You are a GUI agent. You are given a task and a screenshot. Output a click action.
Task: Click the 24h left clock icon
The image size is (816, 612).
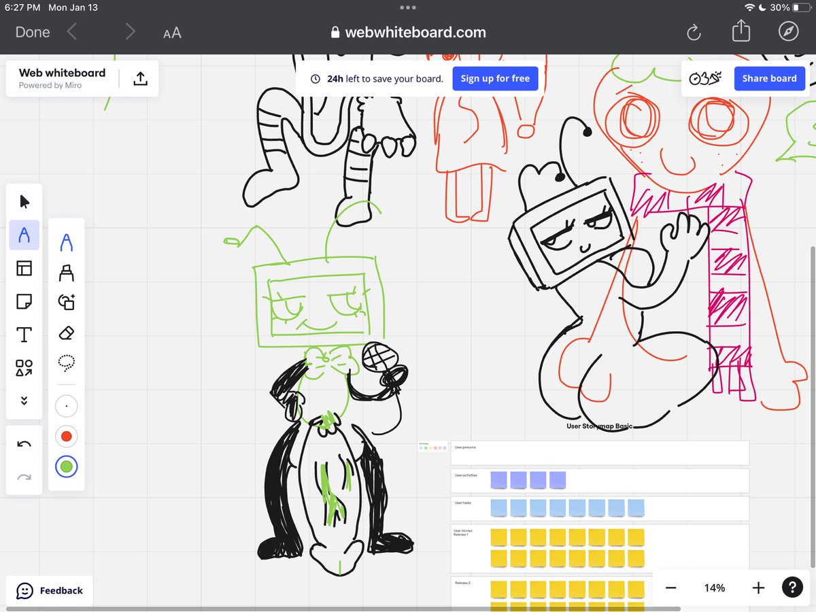click(x=315, y=79)
